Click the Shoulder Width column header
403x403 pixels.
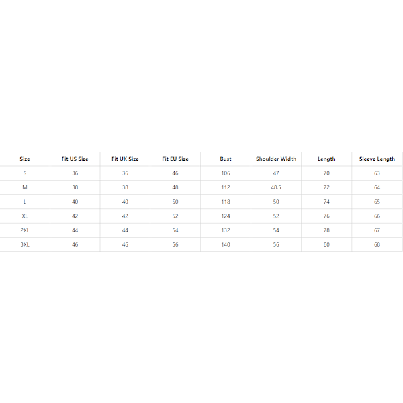point(276,159)
